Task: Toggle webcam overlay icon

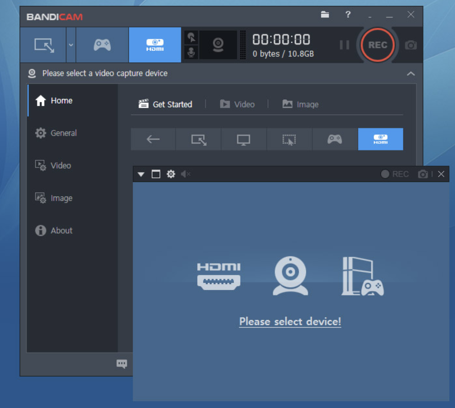Action: coord(218,45)
